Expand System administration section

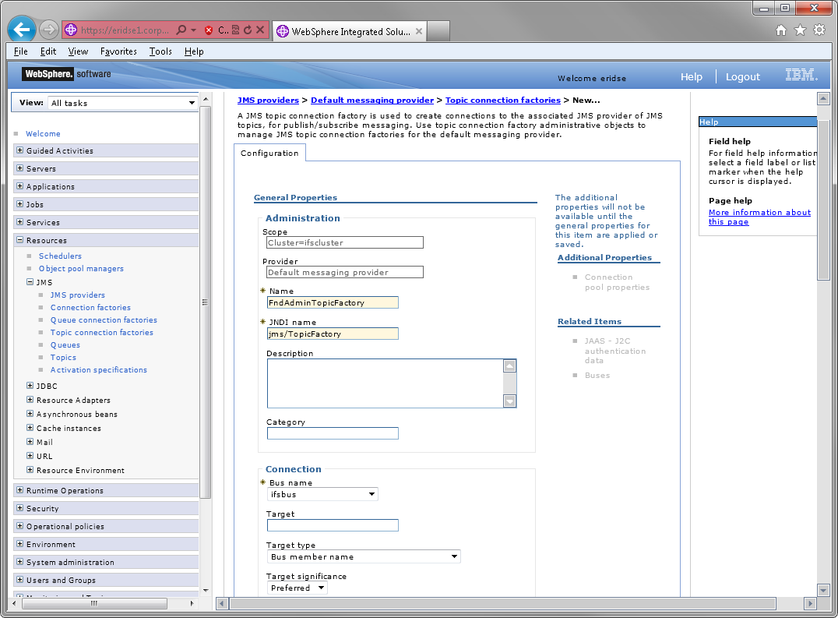(19, 562)
